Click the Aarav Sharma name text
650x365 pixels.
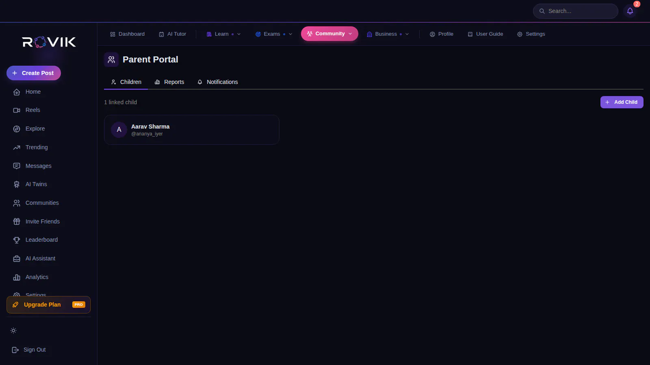click(x=150, y=127)
